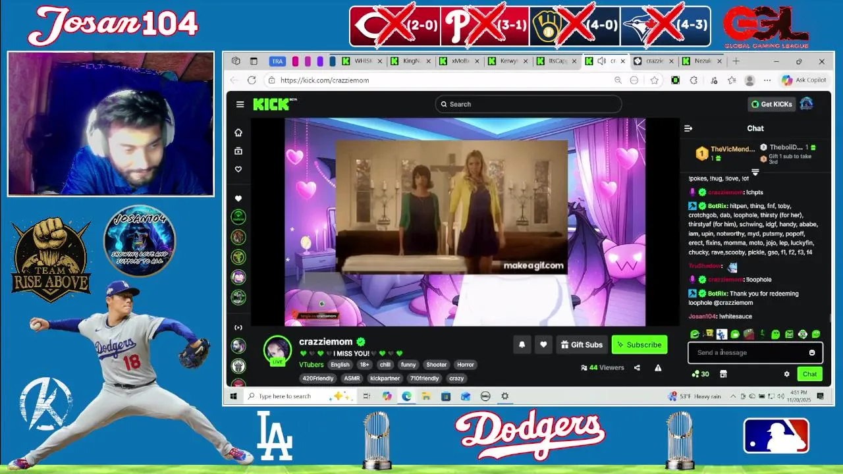Send message with green Chat button

[810, 374]
